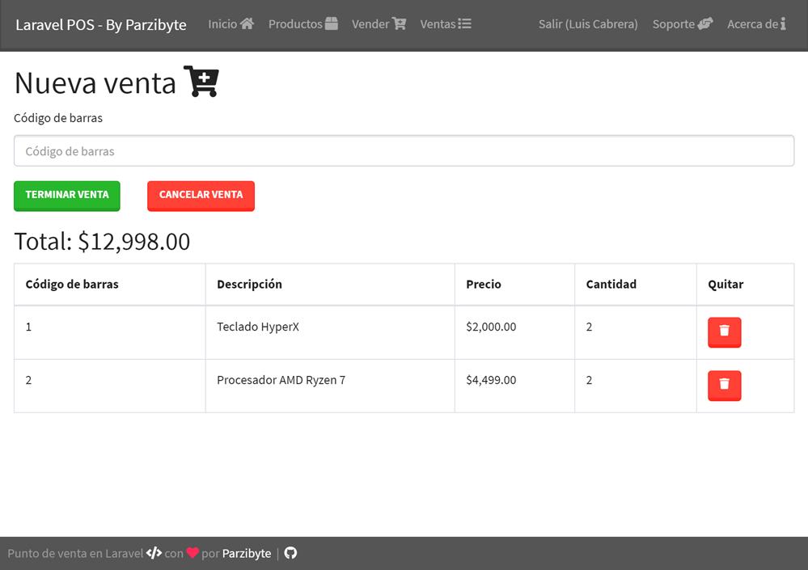Delete Procesador AMD Ryzen 7 from the cart
This screenshot has width=808, height=570.
723,386
